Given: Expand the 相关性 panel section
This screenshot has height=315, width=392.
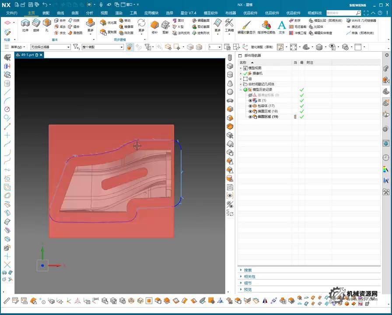Looking at the screenshot, I should tap(249, 276).
